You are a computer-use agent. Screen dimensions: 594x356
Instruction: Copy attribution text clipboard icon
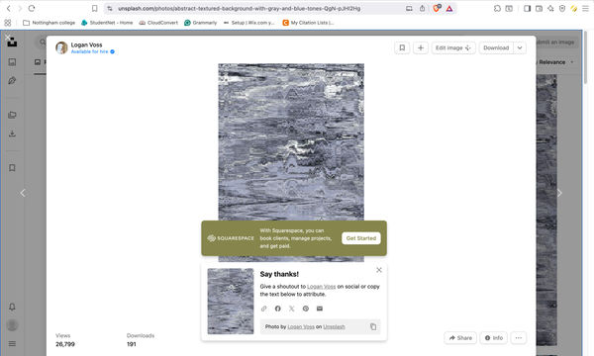pyautogui.click(x=373, y=327)
